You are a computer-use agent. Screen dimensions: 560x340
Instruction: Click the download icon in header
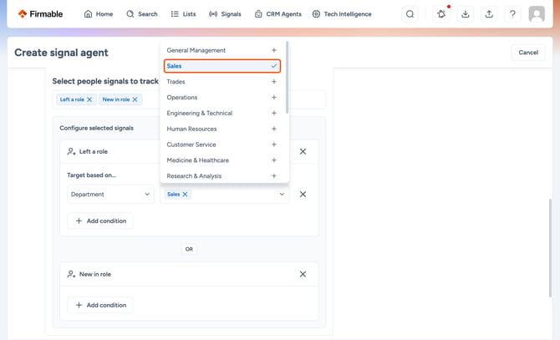(465, 14)
